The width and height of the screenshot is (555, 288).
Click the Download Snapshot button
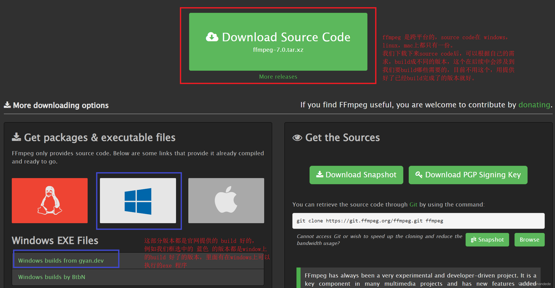click(356, 175)
